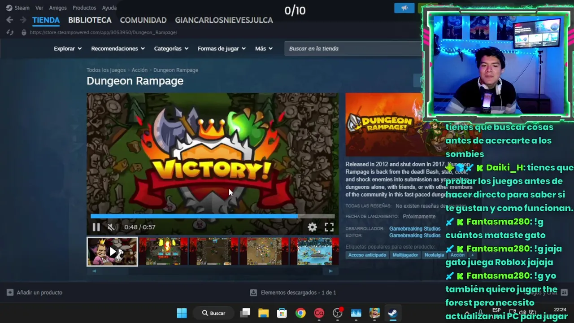
Task: Click the store URL address
Action: (x=104, y=32)
